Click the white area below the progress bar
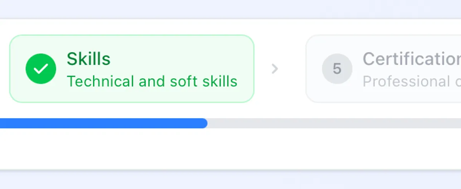The width and height of the screenshot is (461, 189). 230,150
